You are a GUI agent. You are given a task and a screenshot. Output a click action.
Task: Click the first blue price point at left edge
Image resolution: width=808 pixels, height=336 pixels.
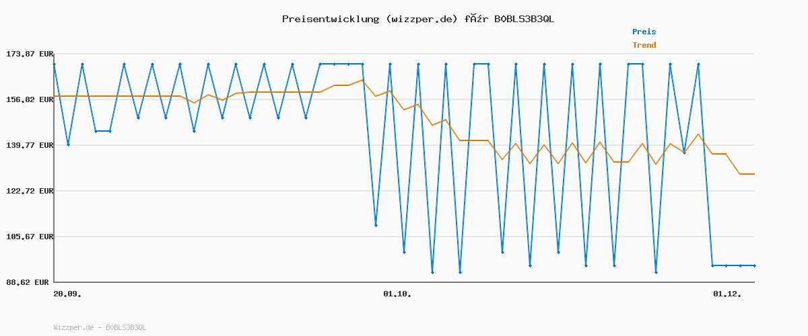55,65
